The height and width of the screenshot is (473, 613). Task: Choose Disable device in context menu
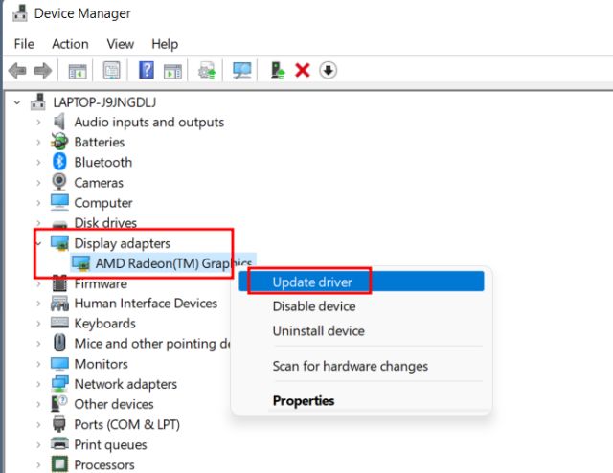click(x=313, y=306)
